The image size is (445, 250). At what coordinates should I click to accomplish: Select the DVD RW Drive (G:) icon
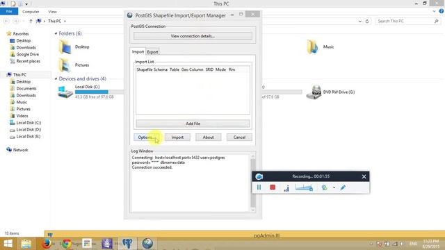314,92
